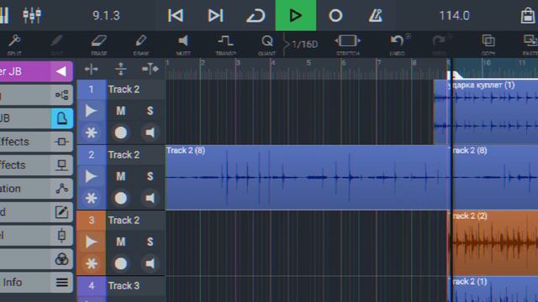Expand track 1 with its triangle arrow
Screen dimensions: 538x302
tap(91, 111)
